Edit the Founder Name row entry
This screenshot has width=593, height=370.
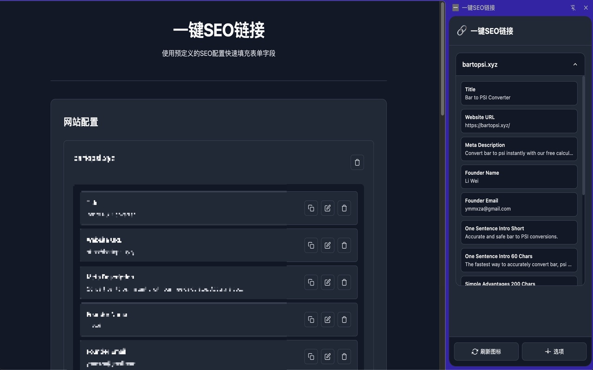click(x=328, y=320)
